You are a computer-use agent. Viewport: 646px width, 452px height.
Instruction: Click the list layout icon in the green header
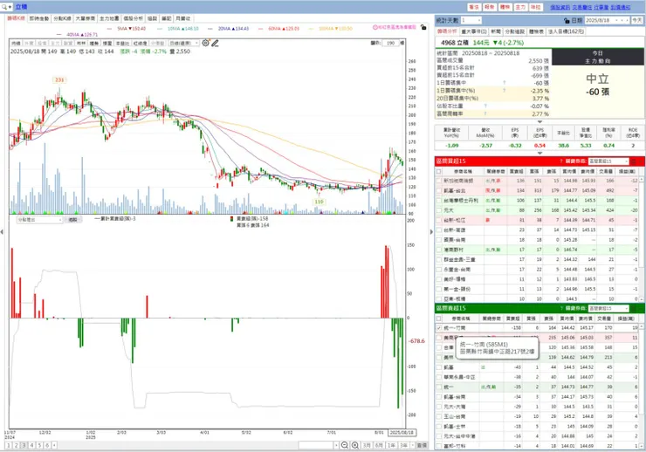click(x=634, y=308)
